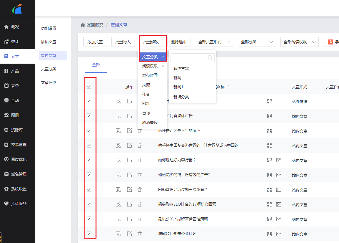Uncheck the 站外链接 row checkbox
The height and width of the screenshot is (243, 339).
click(89, 101)
